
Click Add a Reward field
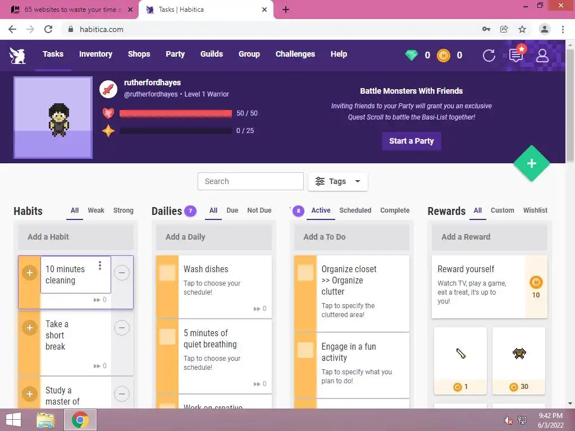490,237
